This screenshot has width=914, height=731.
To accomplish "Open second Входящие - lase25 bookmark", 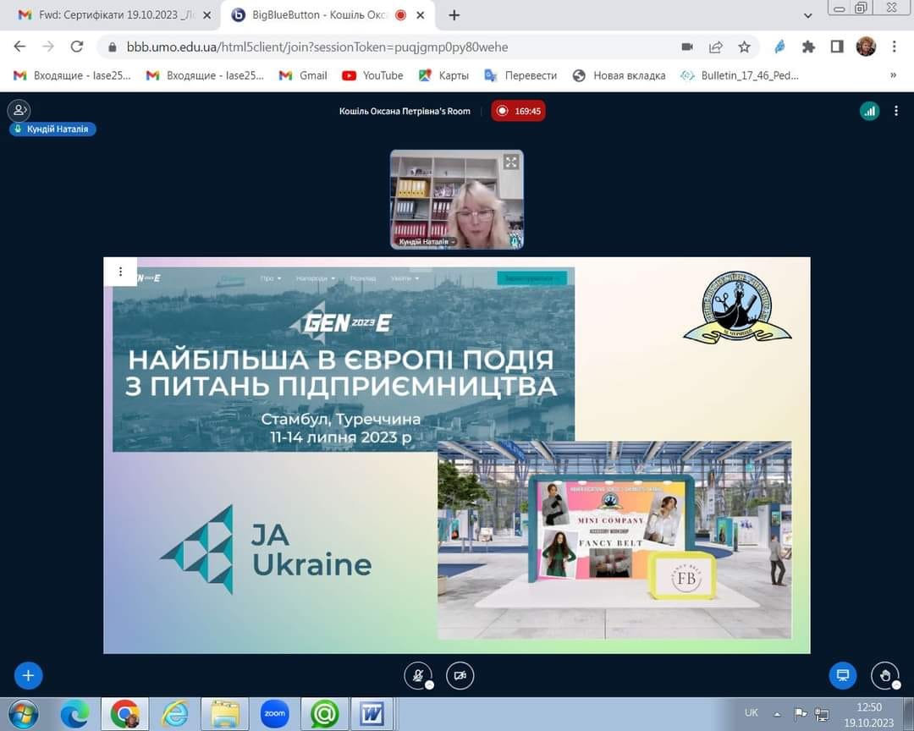I will [x=205, y=75].
